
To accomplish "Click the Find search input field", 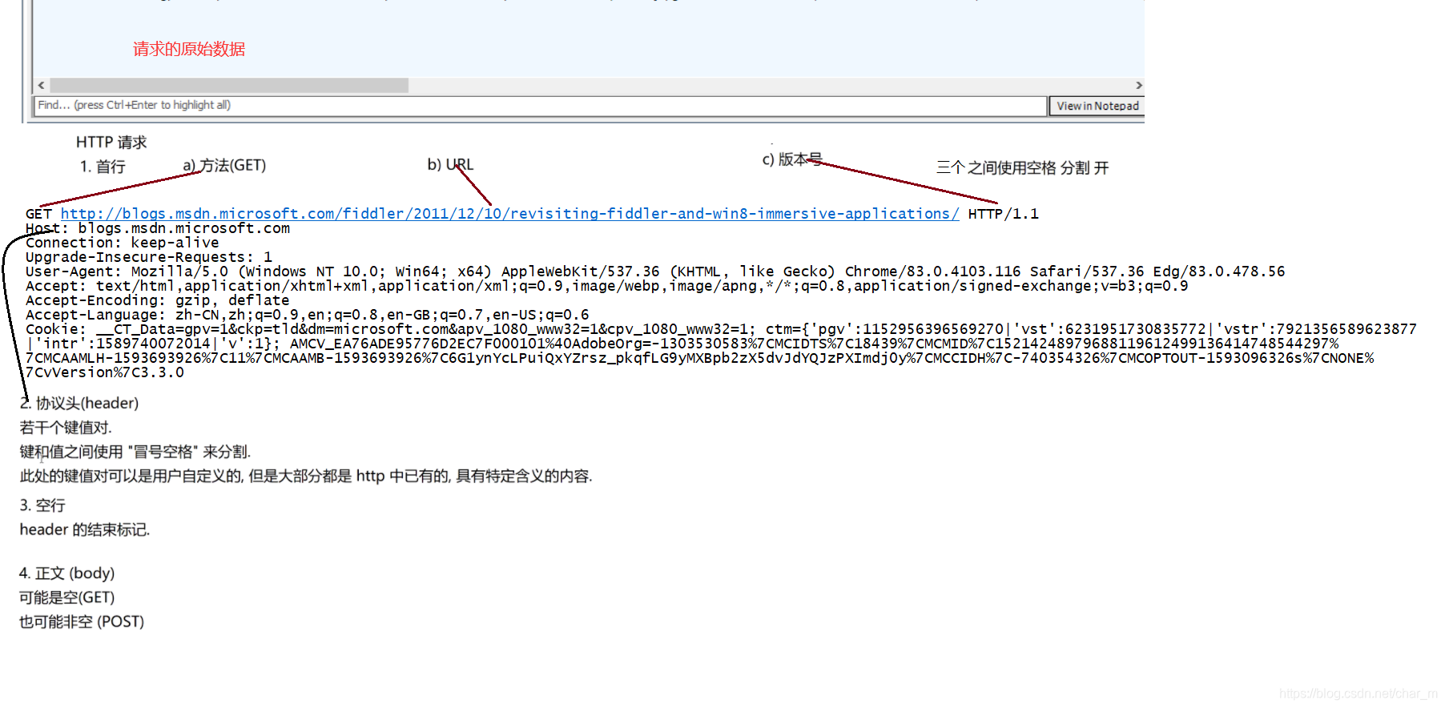I will pos(541,106).
